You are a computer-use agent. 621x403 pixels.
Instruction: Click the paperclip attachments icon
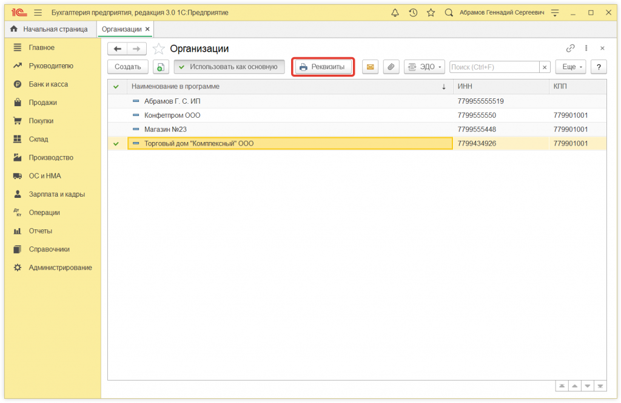(391, 67)
